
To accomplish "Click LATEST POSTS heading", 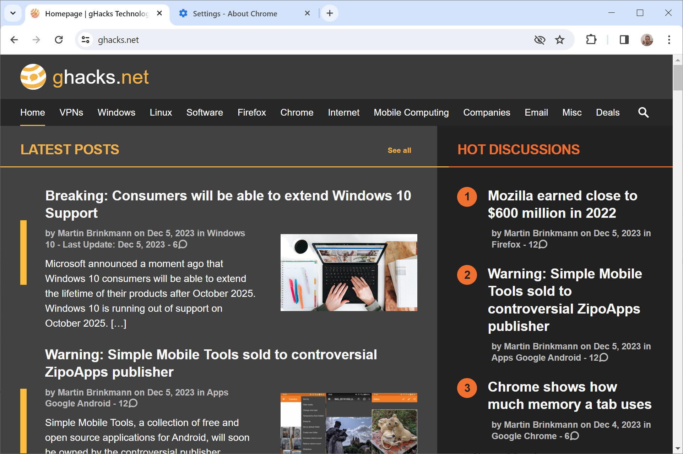I will pos(70,150).
